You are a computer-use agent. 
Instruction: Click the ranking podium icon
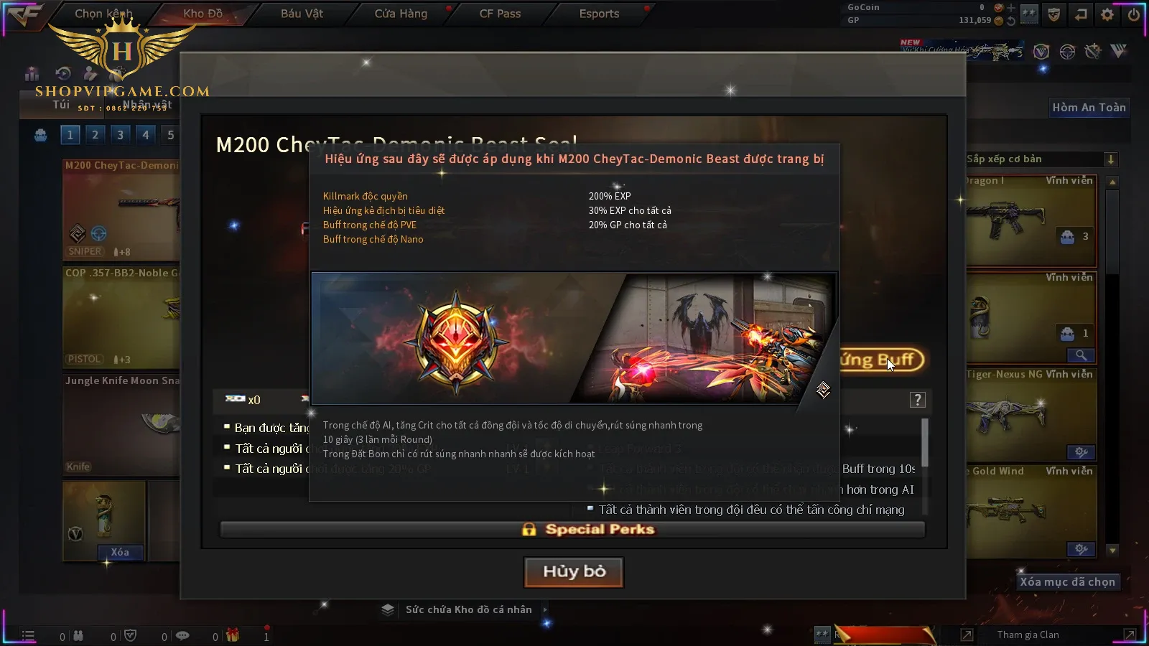click(32, 73)
